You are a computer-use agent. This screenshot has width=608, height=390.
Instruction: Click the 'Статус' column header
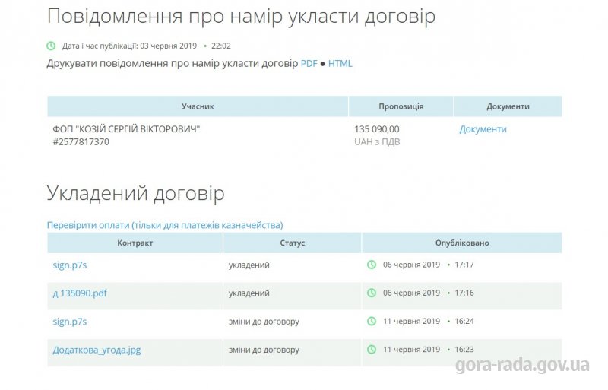click(293, 243)
